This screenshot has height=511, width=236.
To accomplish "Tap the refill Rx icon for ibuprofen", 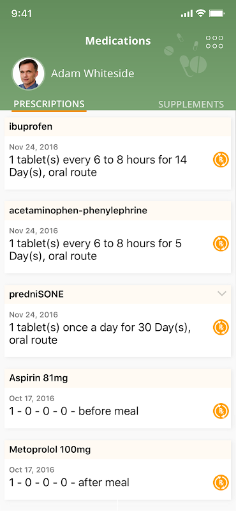I will coord(221,160).
